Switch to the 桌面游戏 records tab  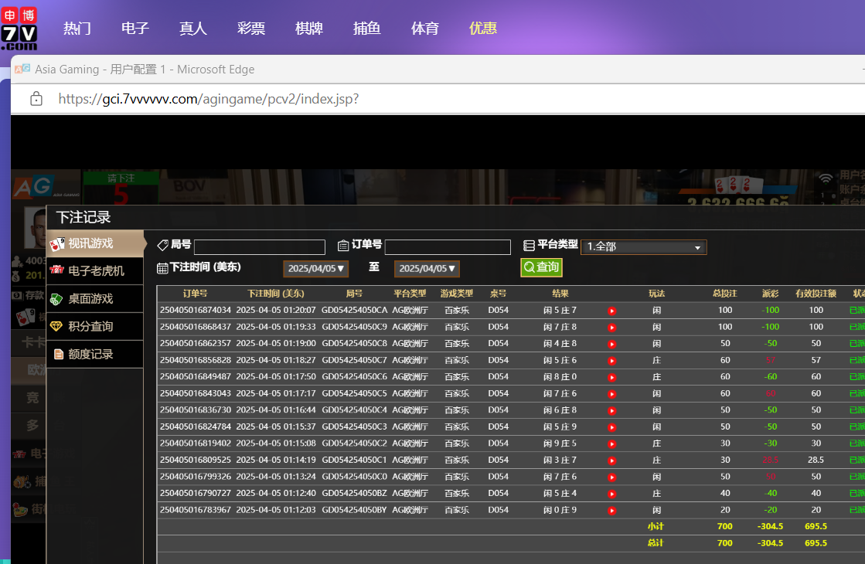coord(90,299)
